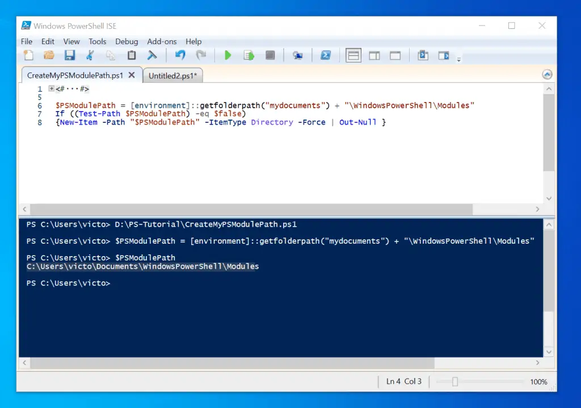Run Selection toolbar icon
Viewport: 581px width, 408px height.
click(x=249, y=56)
